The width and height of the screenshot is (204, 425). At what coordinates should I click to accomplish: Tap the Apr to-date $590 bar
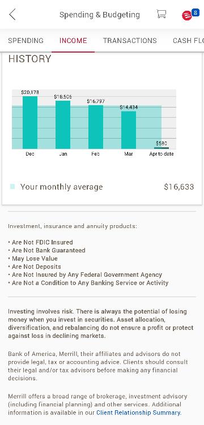point(161,148)
